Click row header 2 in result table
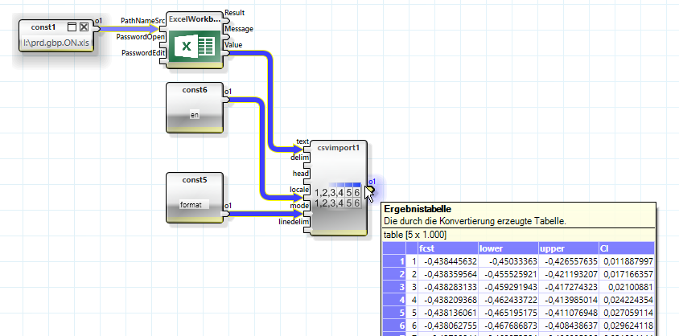Screen dimensions: 679x336 394,274
